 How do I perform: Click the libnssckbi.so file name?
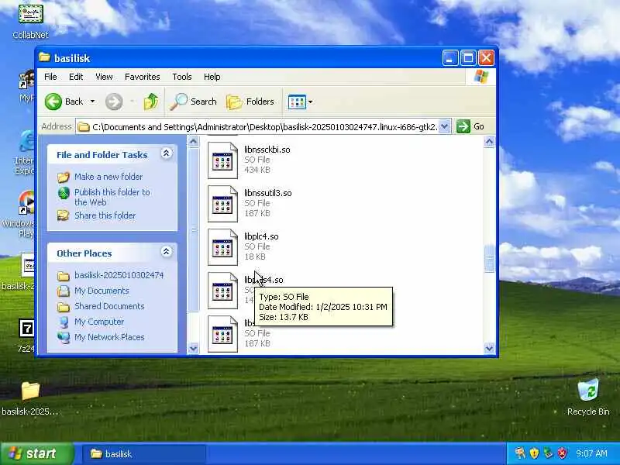pos(267,150)
